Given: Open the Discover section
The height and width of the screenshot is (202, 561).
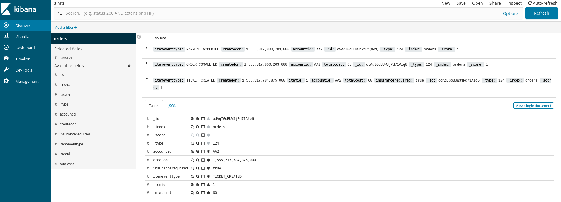Looking at the screenshot, I should 25,26.
